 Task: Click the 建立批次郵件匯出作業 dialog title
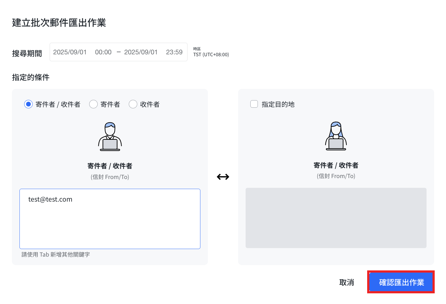(x=59, y=23)
